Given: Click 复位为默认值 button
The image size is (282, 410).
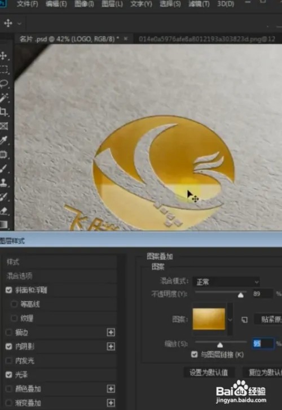Looking at the screenshot, I should [262, 372].
